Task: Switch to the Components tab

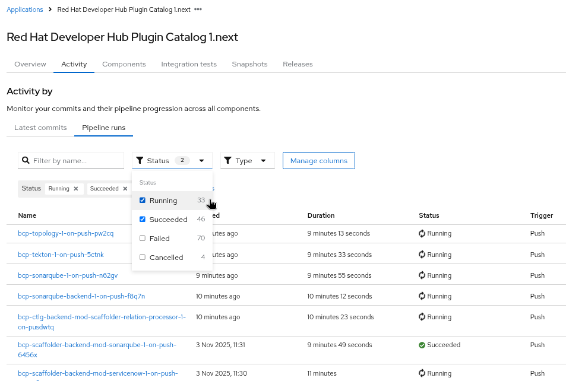Action: click(124, 64)
